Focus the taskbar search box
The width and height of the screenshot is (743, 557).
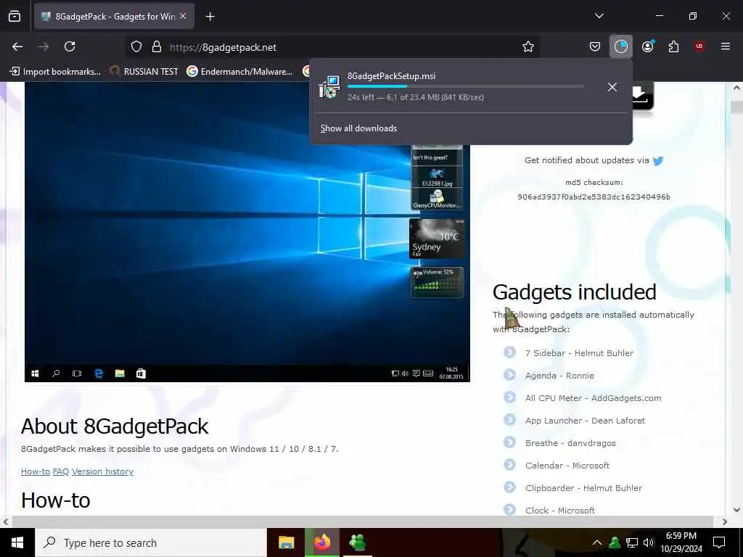click(x=151, y=542)
